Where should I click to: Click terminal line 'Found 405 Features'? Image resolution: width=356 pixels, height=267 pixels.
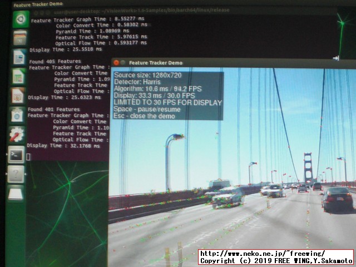[x=55, y=62]
